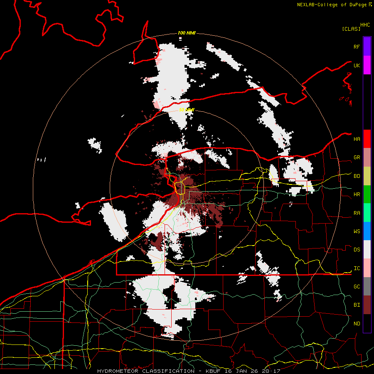This screenshot has width=374, height=374.
Task: Click the [CLAS] units label
Action: click(x=351, y=29)
